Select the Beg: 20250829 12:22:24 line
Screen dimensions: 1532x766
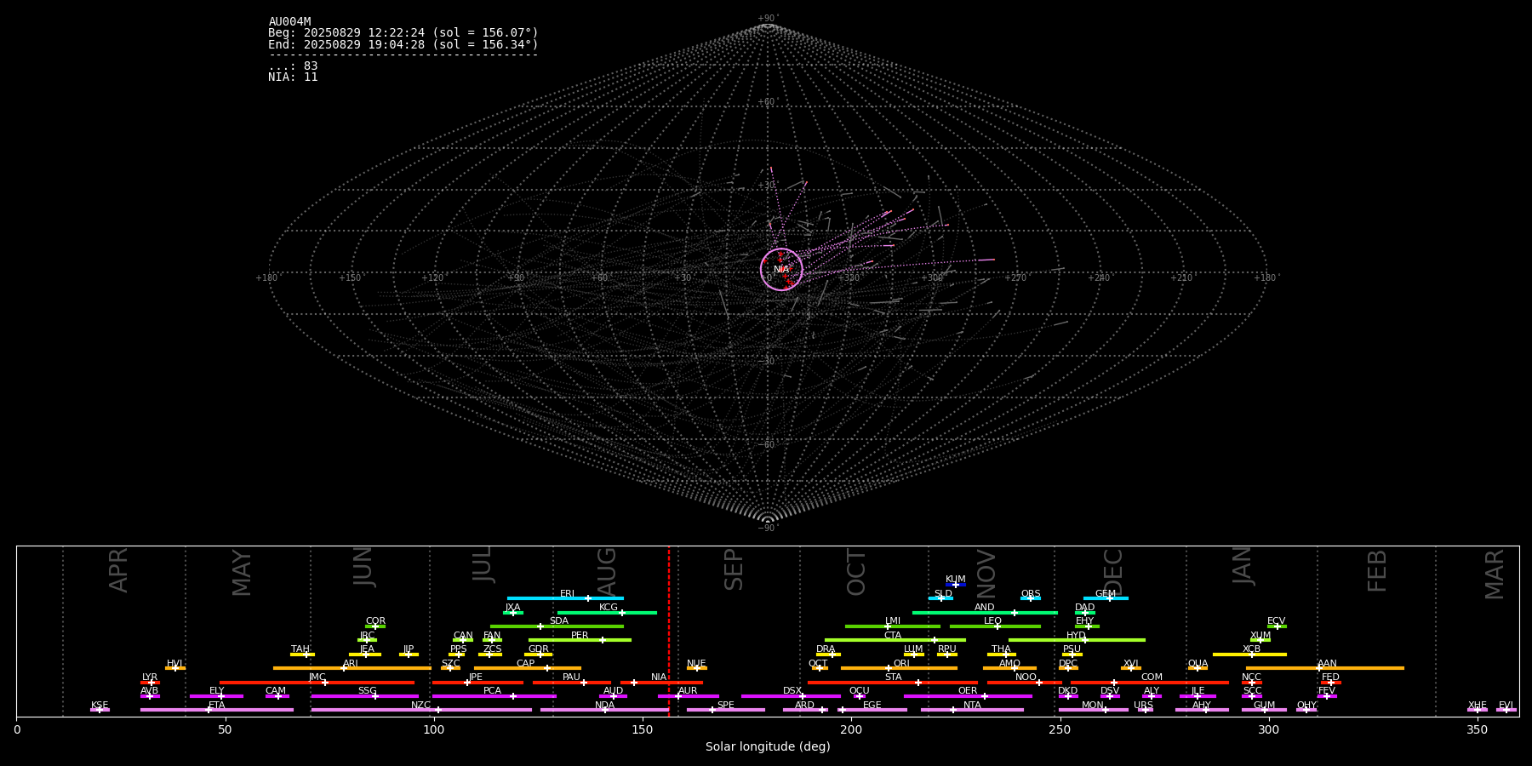tap(403, 33)
